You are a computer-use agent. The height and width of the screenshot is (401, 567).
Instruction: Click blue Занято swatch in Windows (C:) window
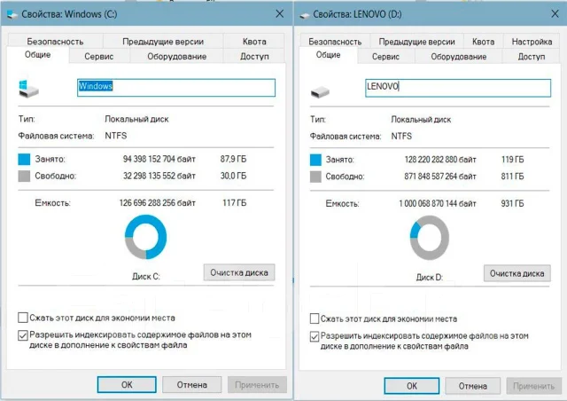pyautogui.click(x=24, y=159)
